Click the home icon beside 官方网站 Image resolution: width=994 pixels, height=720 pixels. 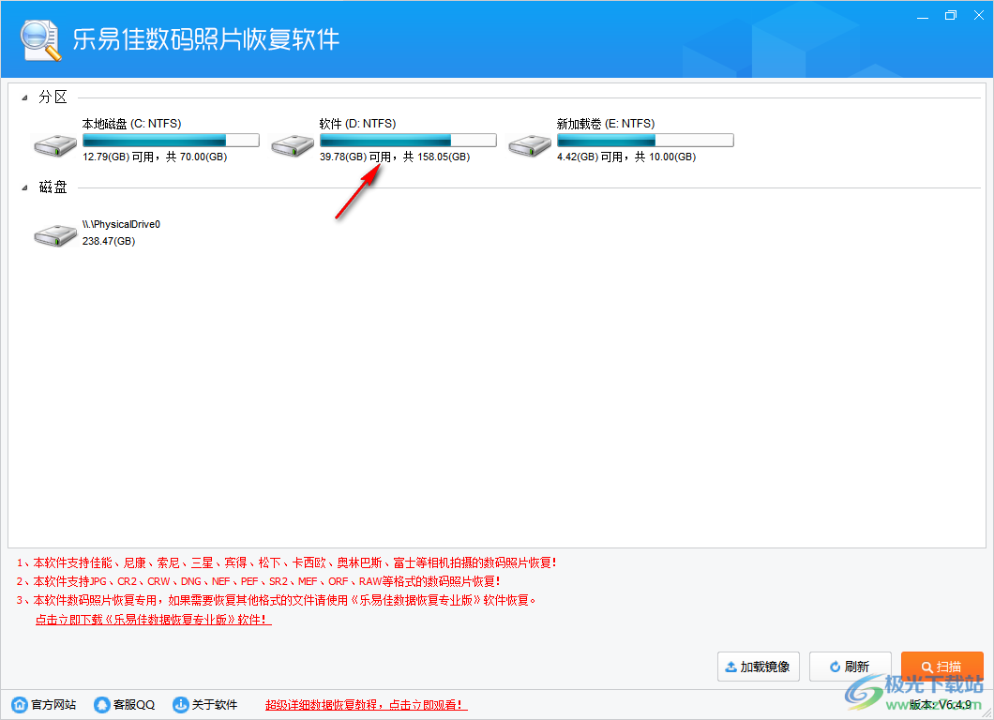tap(20, 704)
